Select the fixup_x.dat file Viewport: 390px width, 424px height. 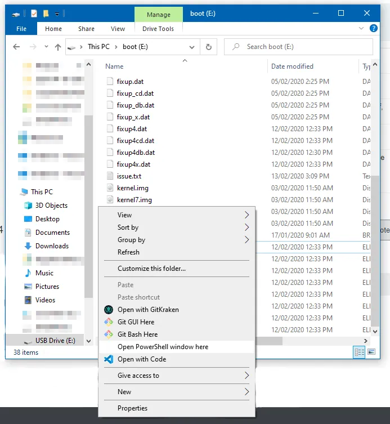[133, 117]
